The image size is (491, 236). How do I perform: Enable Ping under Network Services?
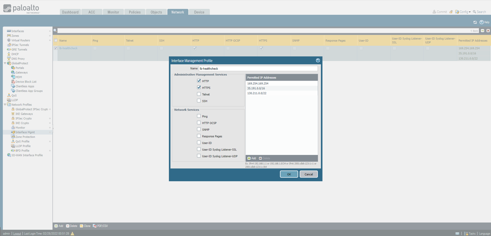(x=199, y=116)
